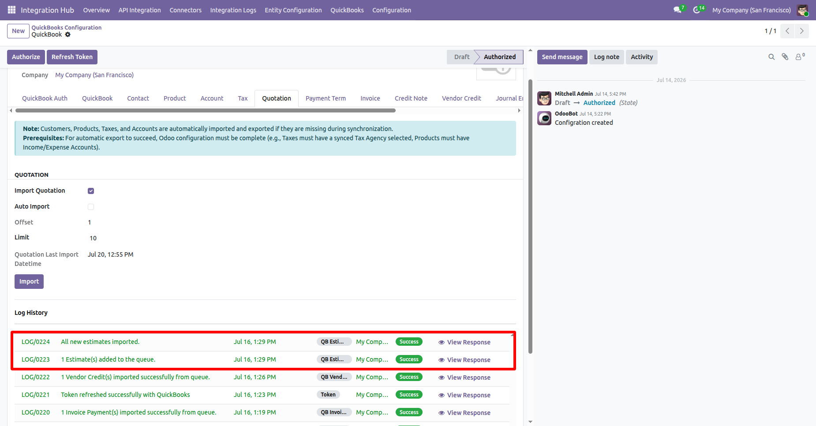This screenshot has height=426, width=816.
Task: Select the QuickBook Auth tab
Action: tap(45, 98)
